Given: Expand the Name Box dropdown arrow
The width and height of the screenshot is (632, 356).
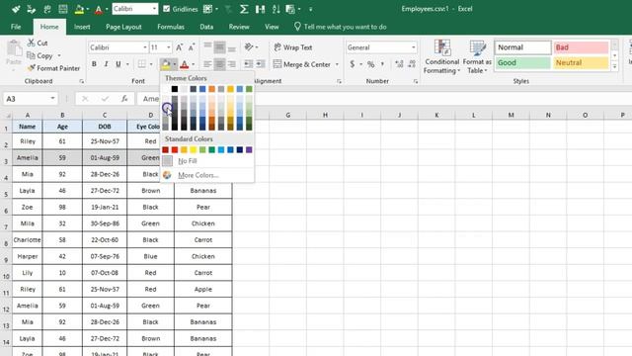Looking at the screenshot, I should [52, 99].
